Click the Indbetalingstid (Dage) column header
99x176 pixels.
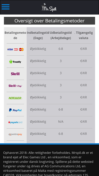pyautogui.click(x=38, y=35)
